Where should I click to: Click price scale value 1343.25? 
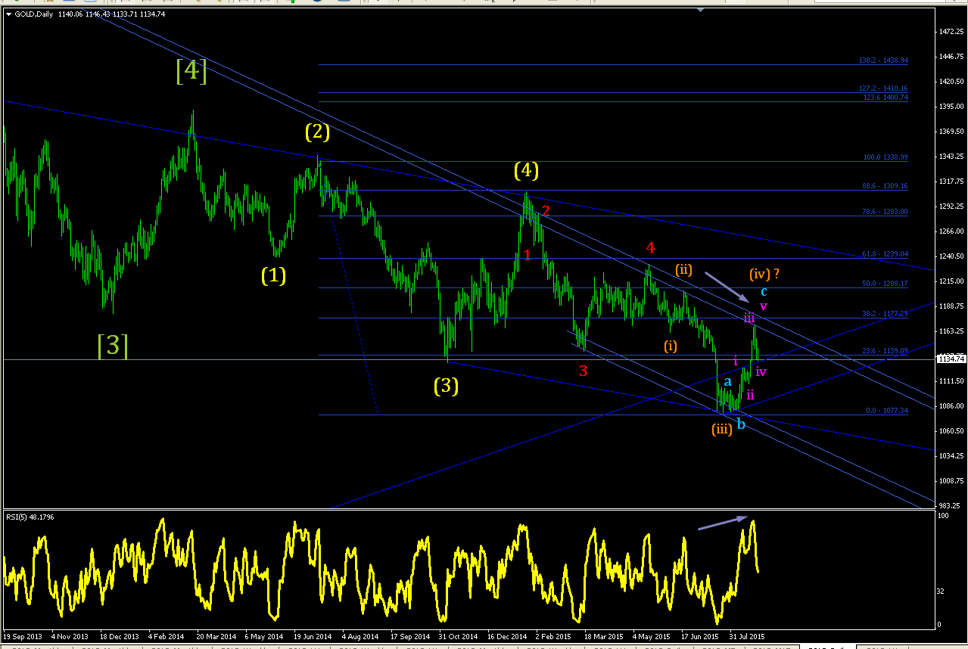tap(951, 157)
